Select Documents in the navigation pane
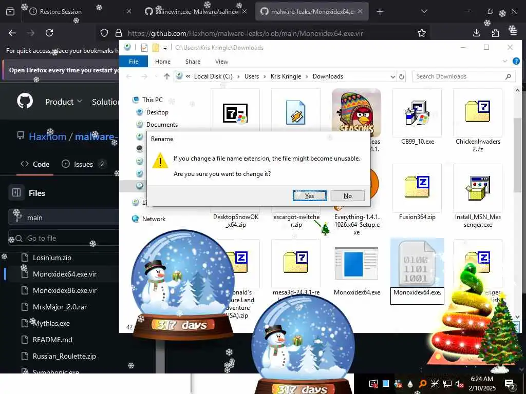The width and height of the screenshot is (526, 394). [x=162, y=125]
